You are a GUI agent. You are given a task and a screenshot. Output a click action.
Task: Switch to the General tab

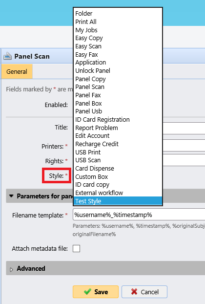click(17, 71)
